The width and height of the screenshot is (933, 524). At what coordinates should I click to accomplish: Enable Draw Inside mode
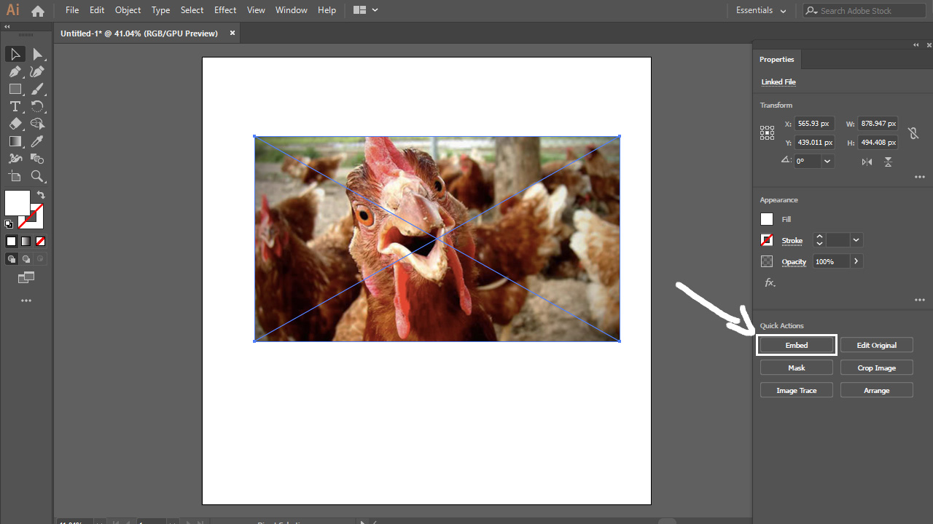pos(41,259)
